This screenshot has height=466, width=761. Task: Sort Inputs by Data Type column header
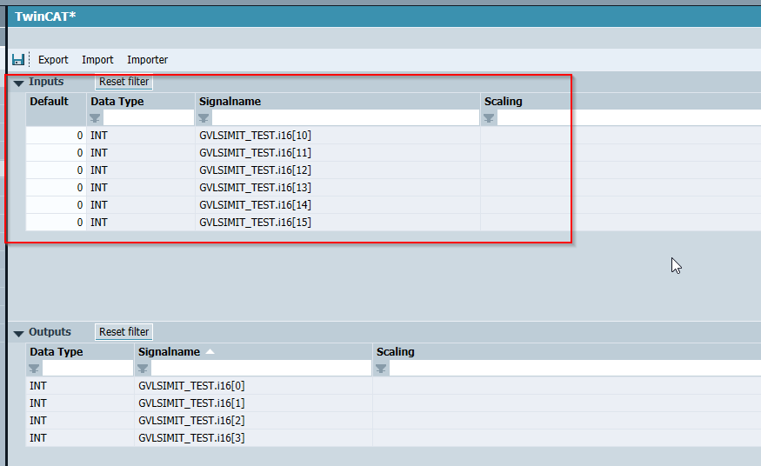tap(117, 102)
